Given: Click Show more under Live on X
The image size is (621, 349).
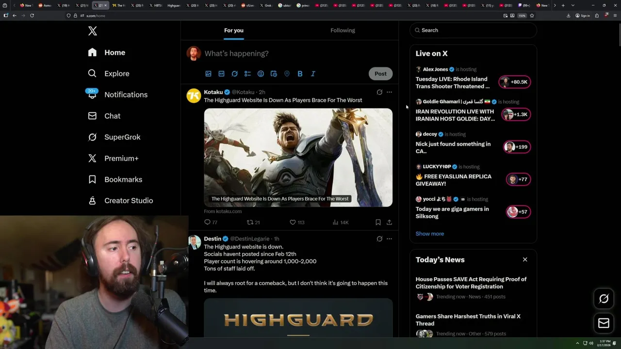Looking at the screenshot, I should click(x=429, y=234).
